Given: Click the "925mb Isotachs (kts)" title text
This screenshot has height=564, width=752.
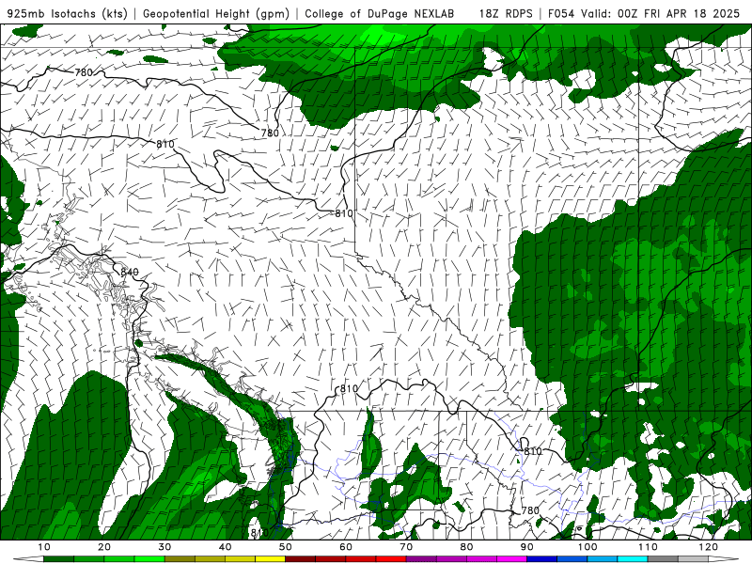Looking at the screenshot, I should tap(68, 13).
